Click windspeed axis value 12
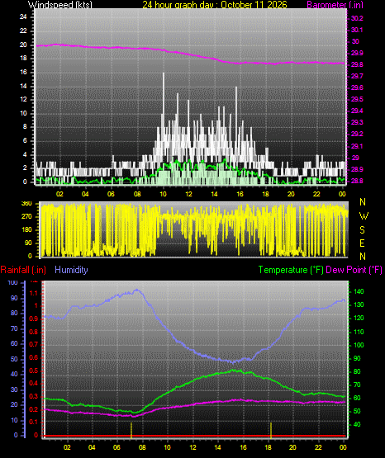 [23, 99]
